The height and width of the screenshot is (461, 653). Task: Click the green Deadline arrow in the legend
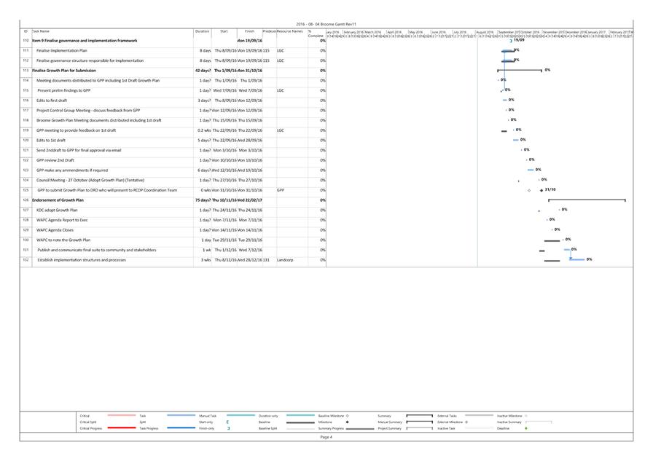point(526,428)
